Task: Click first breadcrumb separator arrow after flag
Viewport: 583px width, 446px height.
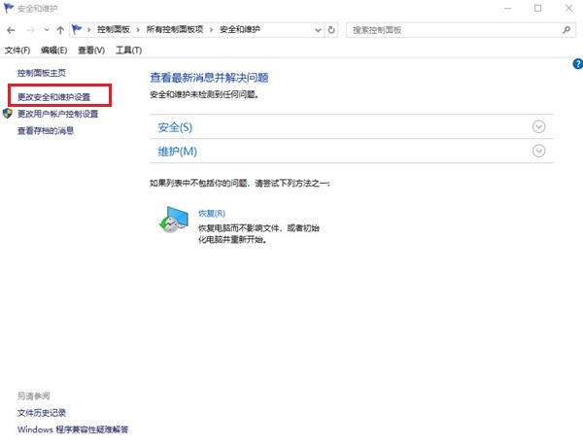Action: click(88, 30)
